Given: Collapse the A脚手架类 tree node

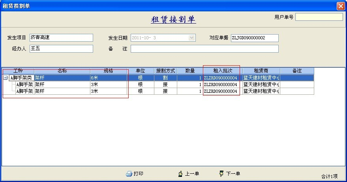Looking at the screenshot, I should pyautogui.click(x=6, y=78).
